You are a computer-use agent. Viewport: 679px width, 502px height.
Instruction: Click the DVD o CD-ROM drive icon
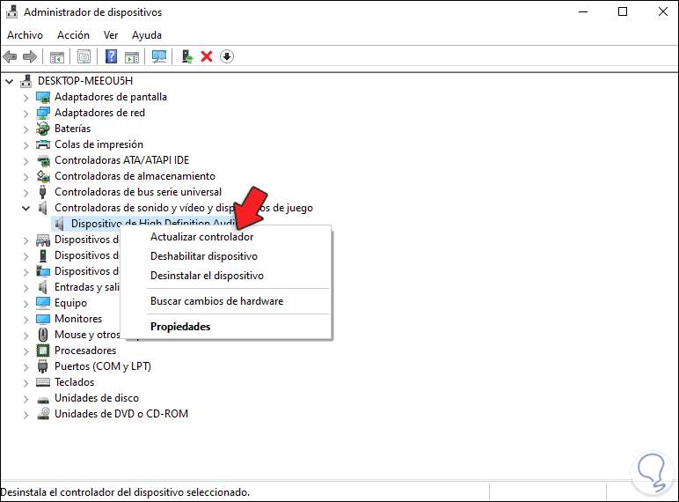43,414
